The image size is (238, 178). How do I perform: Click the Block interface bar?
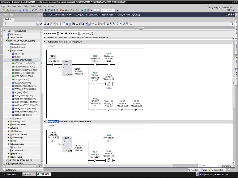139,27
